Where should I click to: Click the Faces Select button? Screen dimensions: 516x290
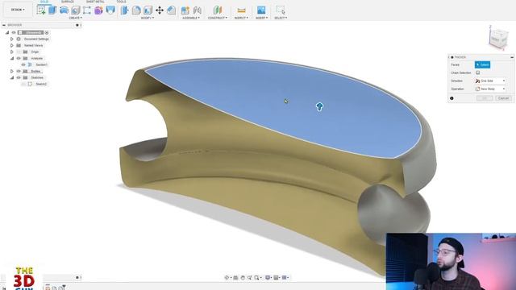click(482, 64)
